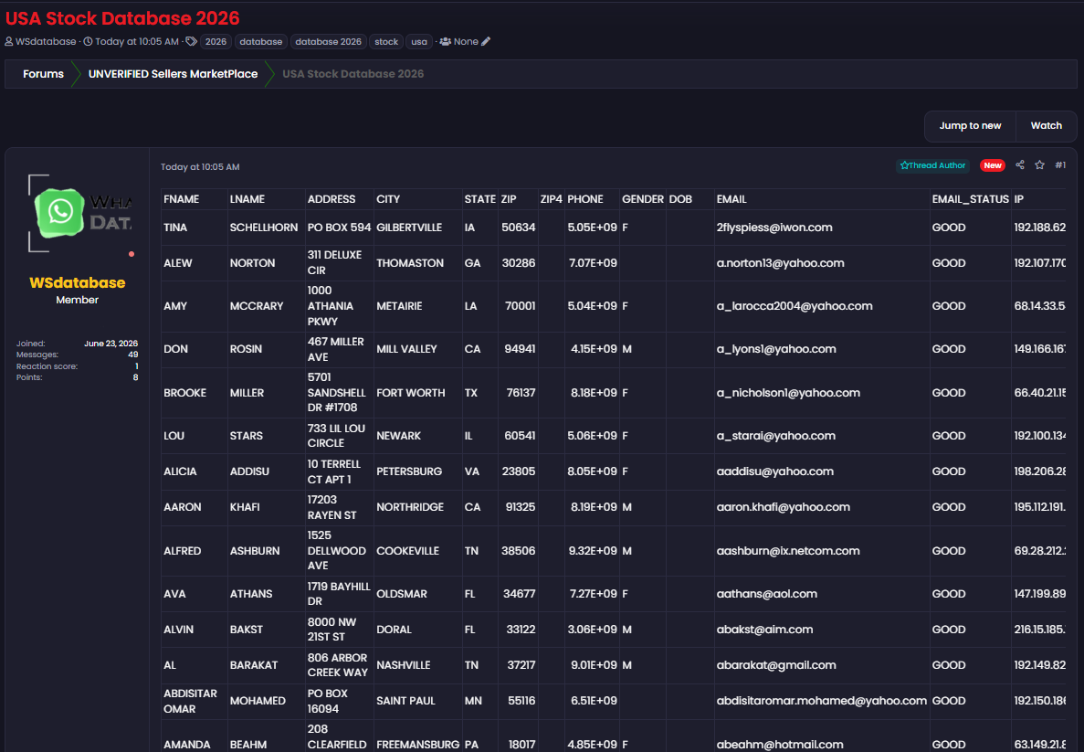Click the user icon before WSdatabase in header
Screen dimensions: 1084x752
pos(9,41)
